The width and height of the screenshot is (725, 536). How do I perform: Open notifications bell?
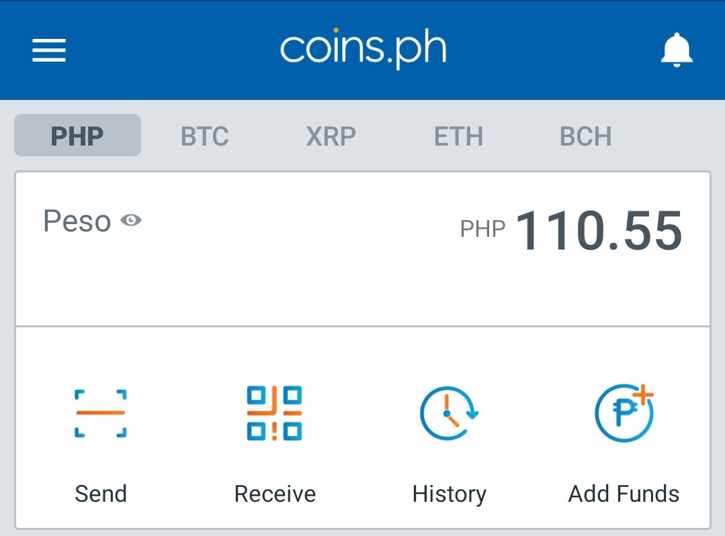coord(677,50)
